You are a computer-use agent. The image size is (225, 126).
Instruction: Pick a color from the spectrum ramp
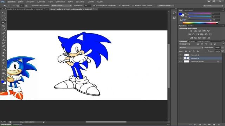pyautogui.click(x=200, y=23)
